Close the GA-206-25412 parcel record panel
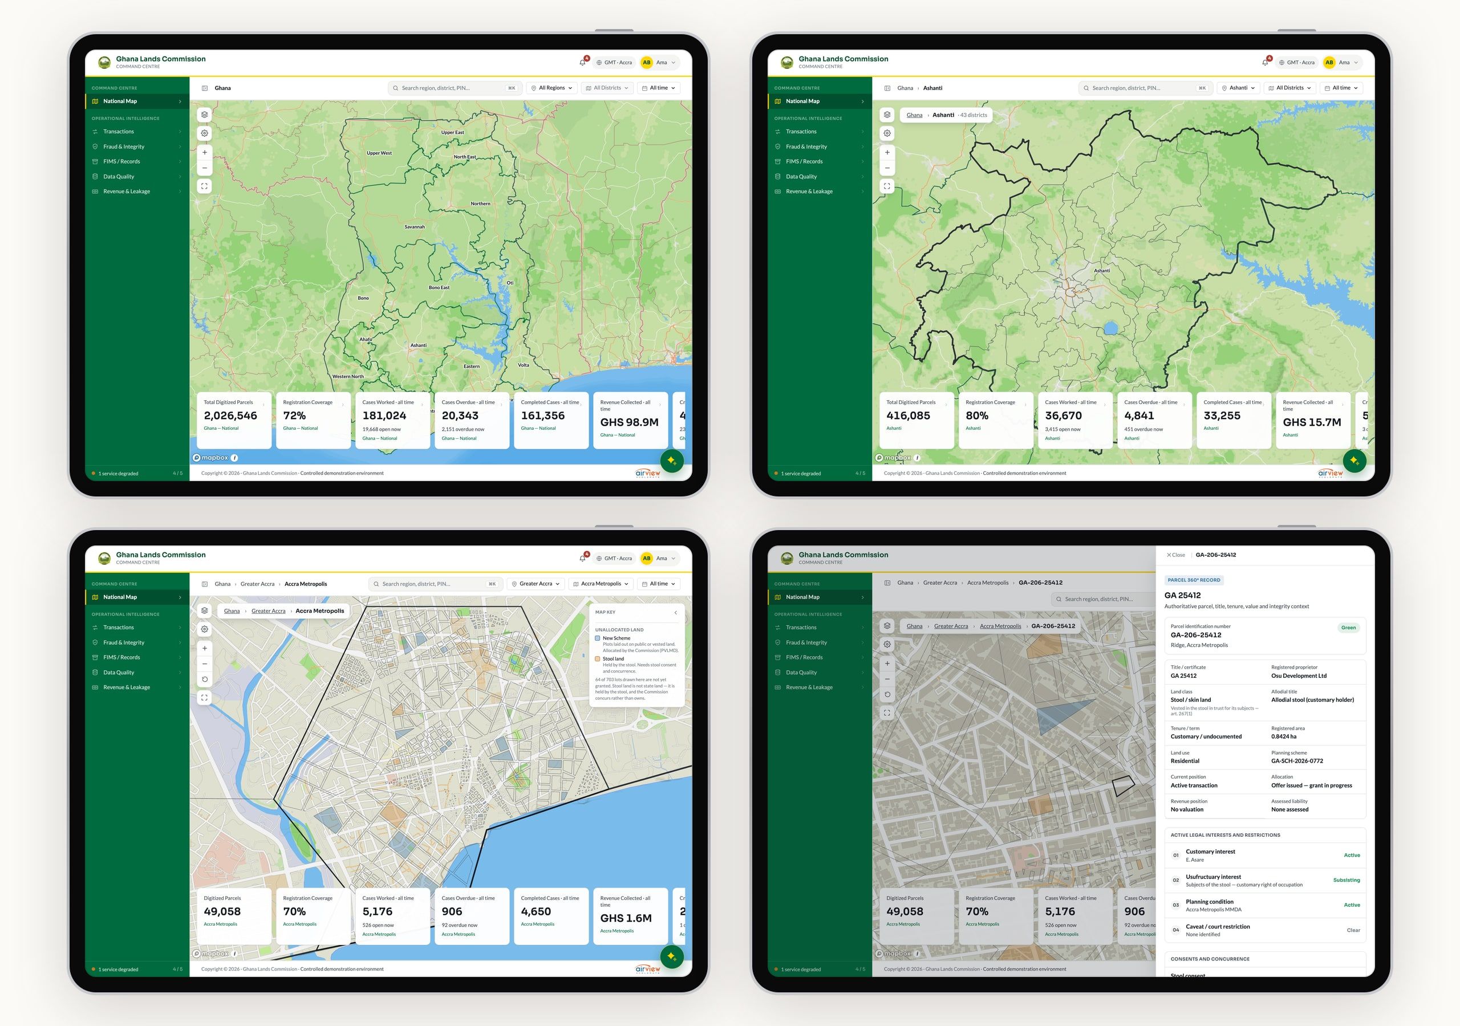 (x=1176, y=555)
